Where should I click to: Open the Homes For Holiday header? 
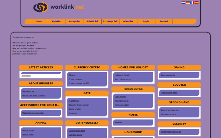[x=133, y=67]
